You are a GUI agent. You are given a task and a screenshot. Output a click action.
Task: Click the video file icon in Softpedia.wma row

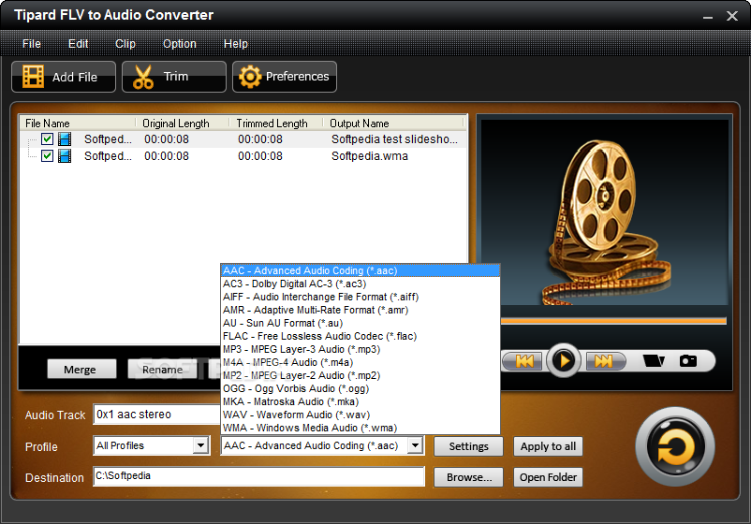tap(65, 156)
